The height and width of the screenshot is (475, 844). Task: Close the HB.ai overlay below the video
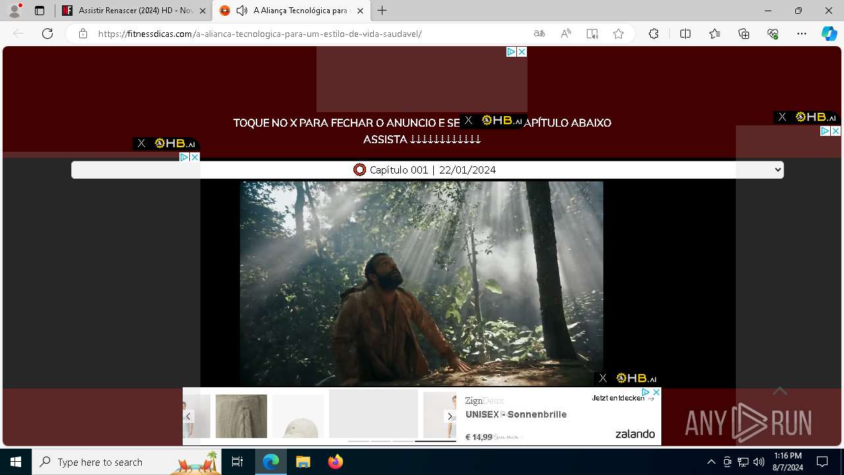(x=603, y=378)
